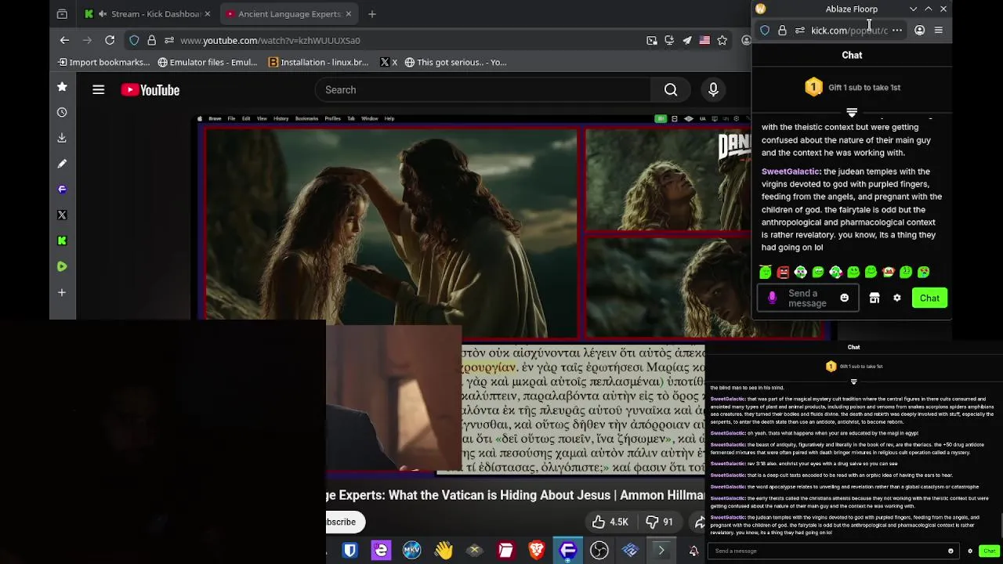Screen dimensions: 1003x564
Task: Select the Ancient Language Experts tab
Action: (288, 14)
